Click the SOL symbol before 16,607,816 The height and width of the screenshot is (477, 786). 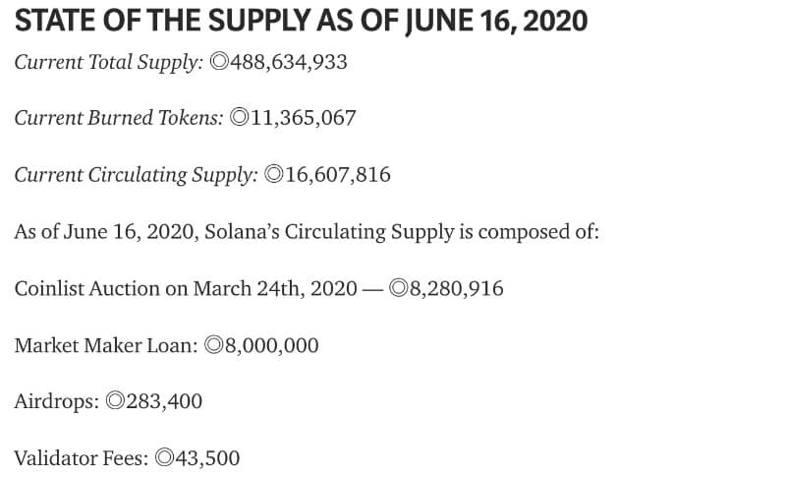(274, 176)
